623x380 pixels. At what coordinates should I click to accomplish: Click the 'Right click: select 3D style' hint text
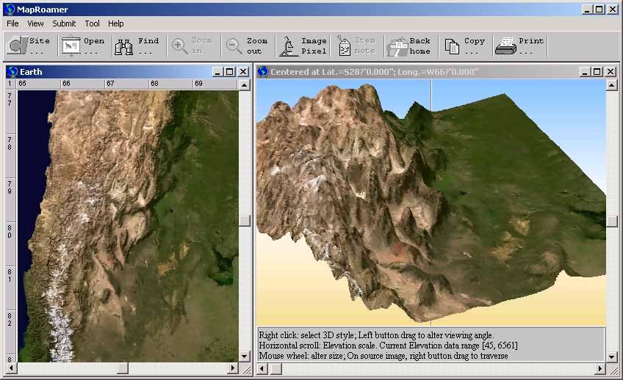(x=376, y=335)
